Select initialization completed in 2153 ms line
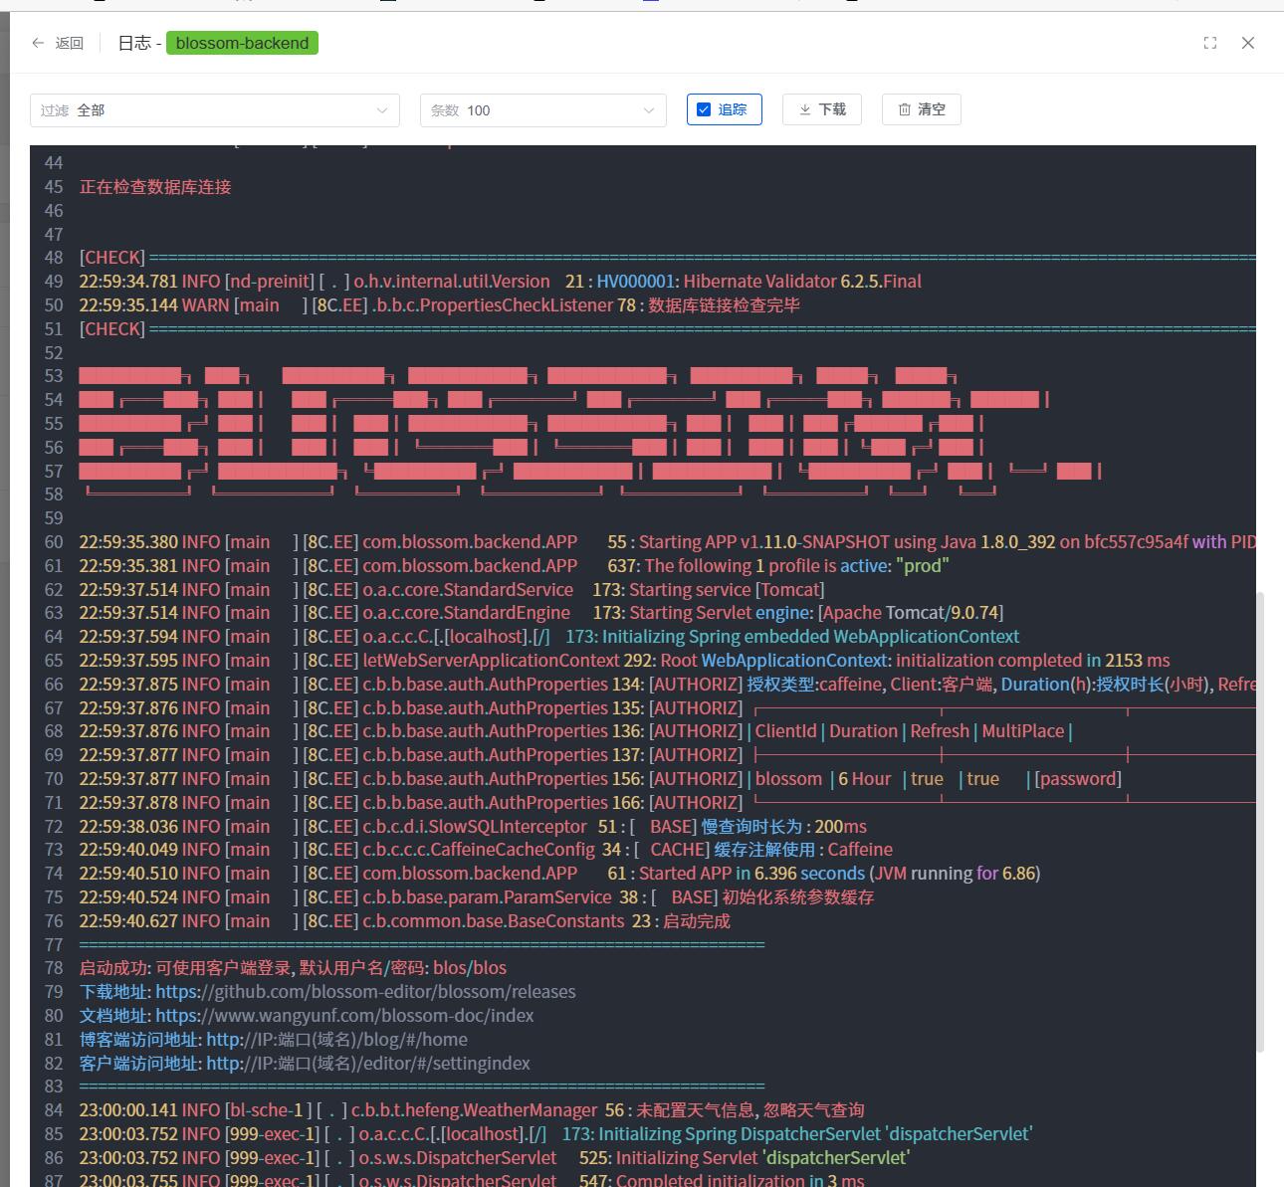The width and height of the screenshot is (1284, 1187). (625, 661)
